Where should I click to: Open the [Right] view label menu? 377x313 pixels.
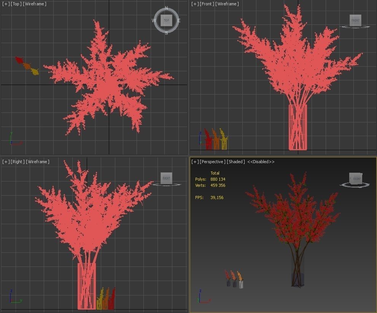tap(17, 162)
